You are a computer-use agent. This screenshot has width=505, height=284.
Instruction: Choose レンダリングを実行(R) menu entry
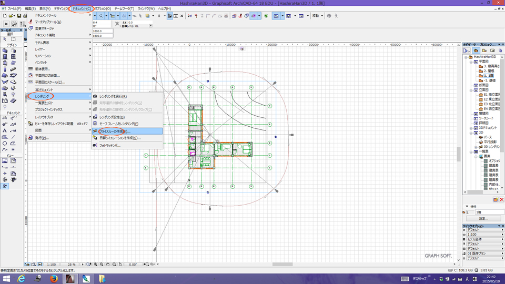click(x=127, y=96)
